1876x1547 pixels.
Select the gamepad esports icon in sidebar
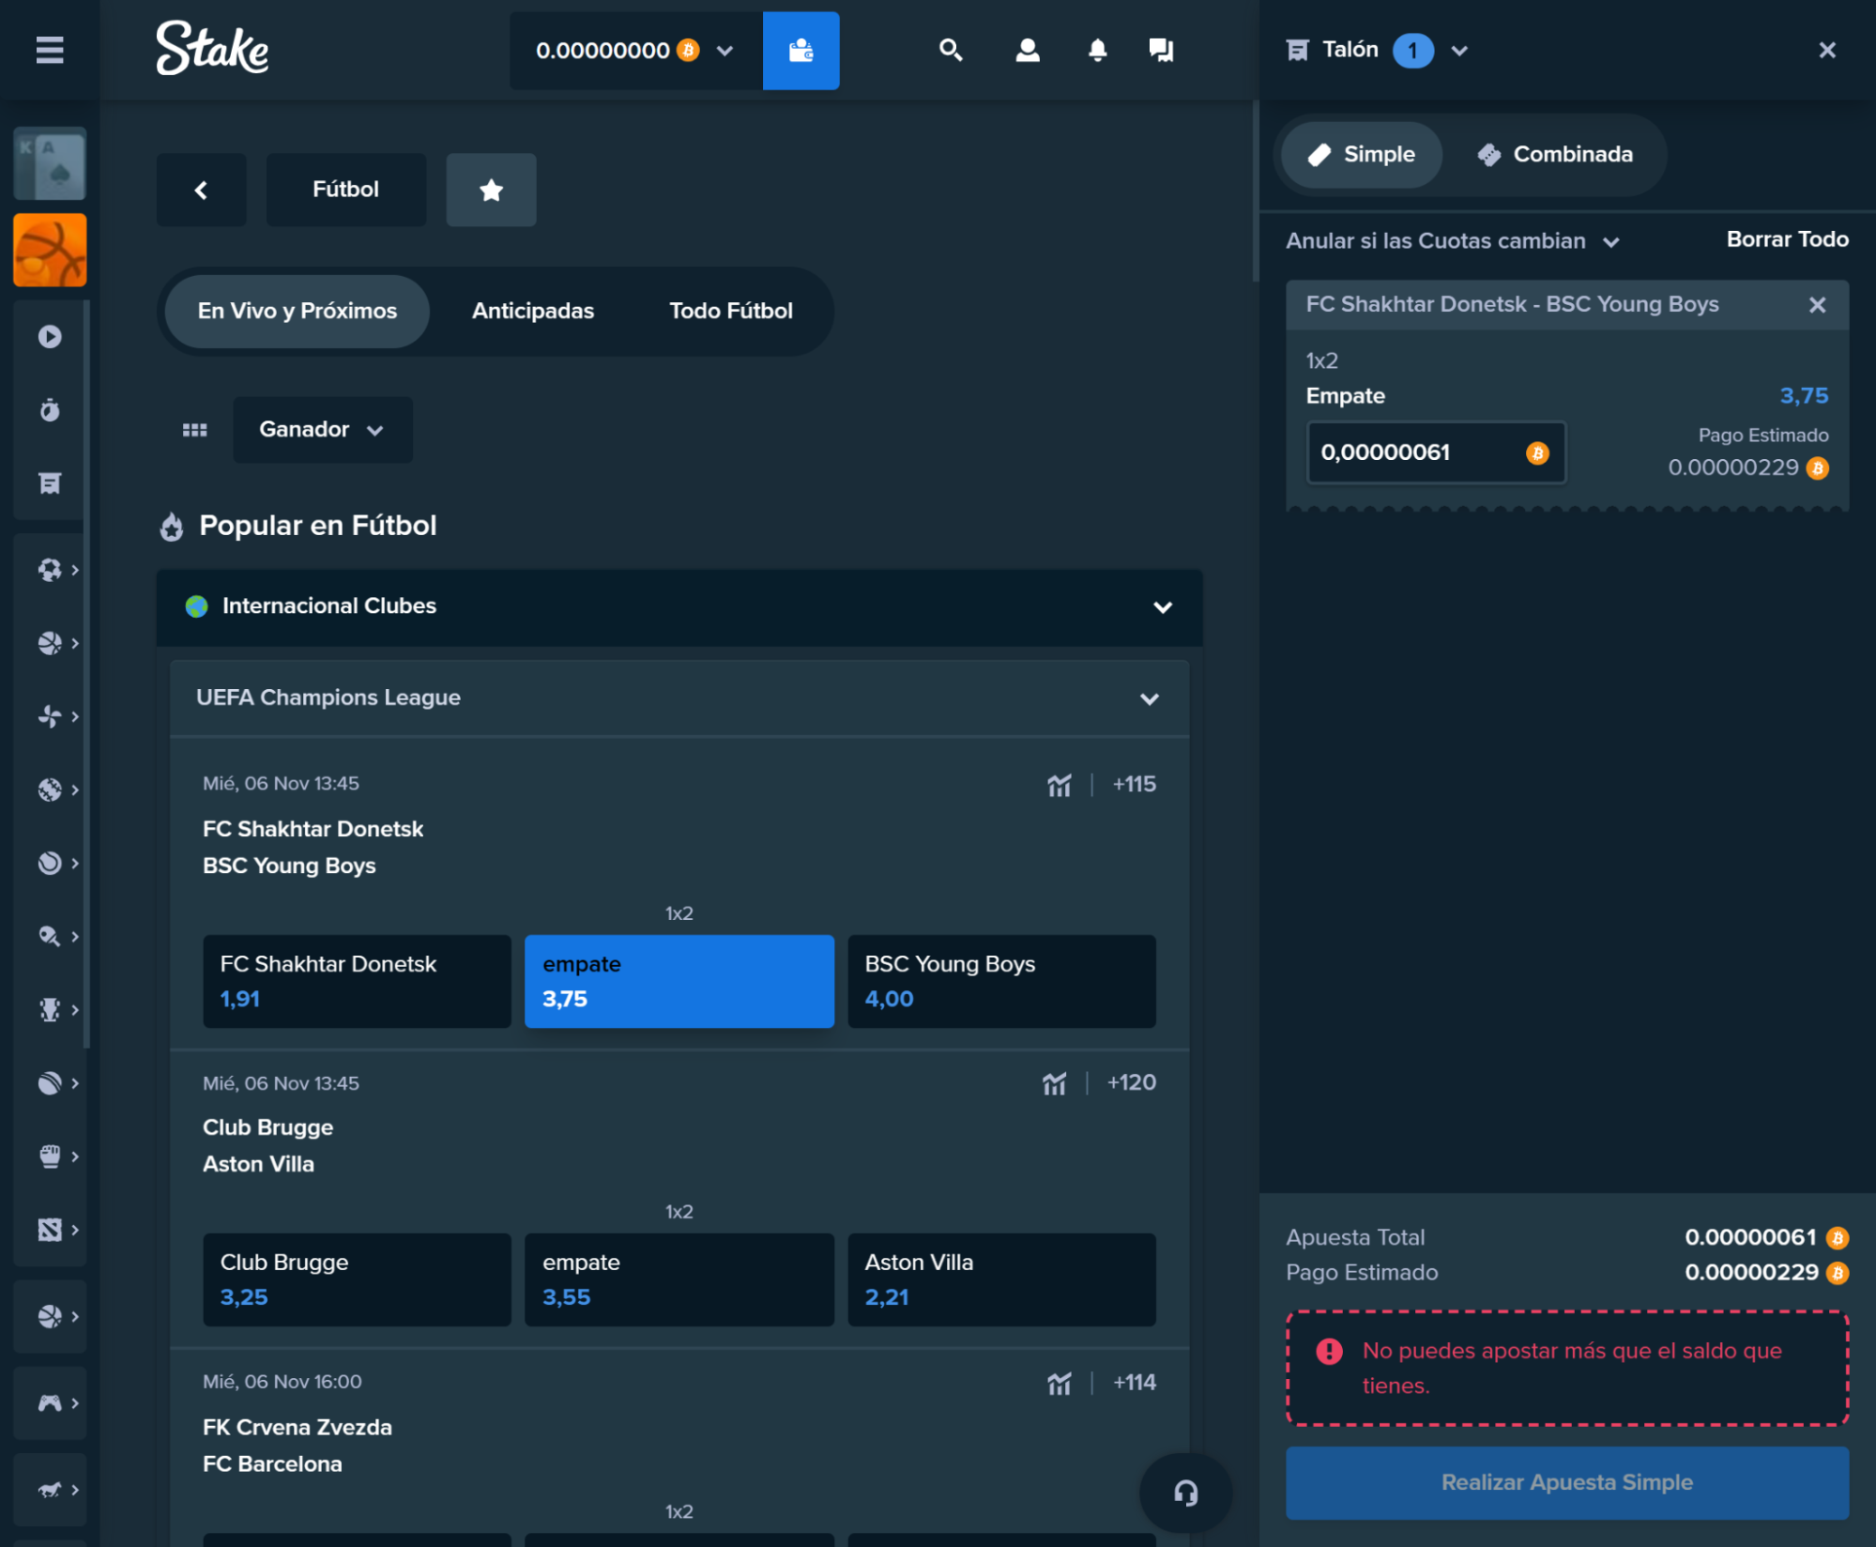coord(50,1402)
